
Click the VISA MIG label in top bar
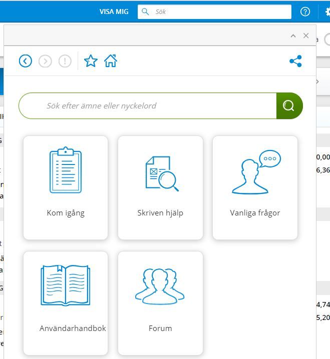pyautogui.click(x=114, y=11)
